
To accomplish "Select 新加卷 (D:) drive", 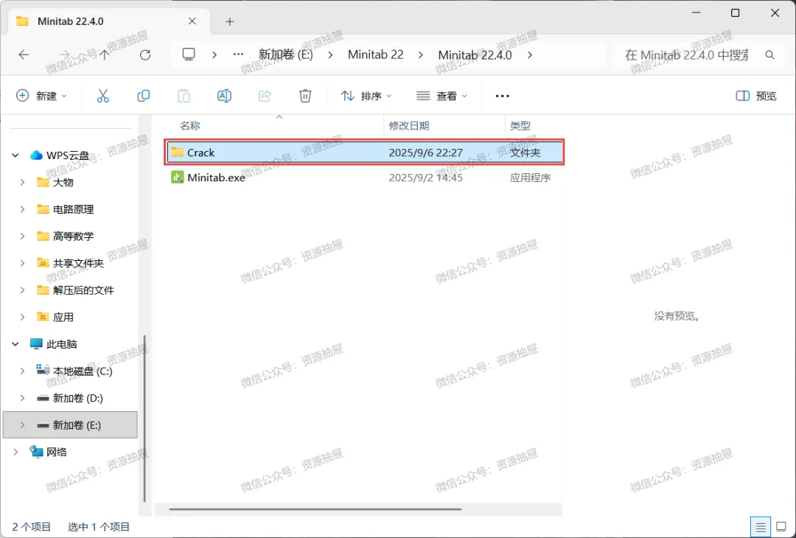I will click(x=77, y=398).
